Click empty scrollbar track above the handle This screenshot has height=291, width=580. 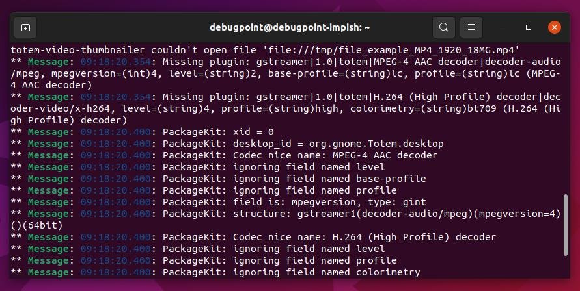pos(565,118)
